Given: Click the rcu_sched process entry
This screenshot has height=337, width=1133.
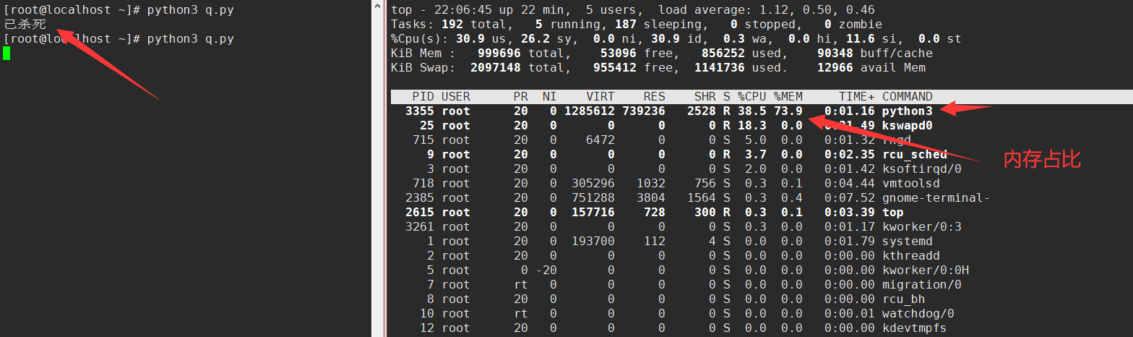Looking at the screenshot, I should click(914, 155).
